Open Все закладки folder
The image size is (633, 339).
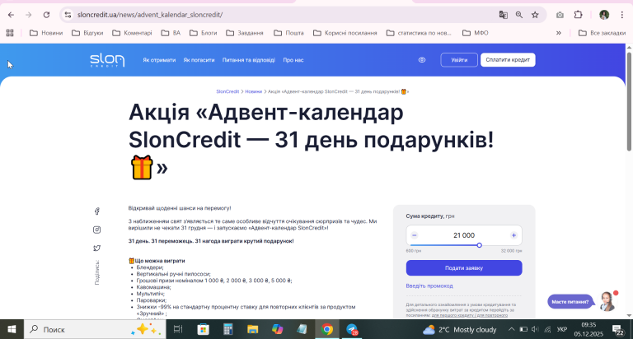[602, 33]
